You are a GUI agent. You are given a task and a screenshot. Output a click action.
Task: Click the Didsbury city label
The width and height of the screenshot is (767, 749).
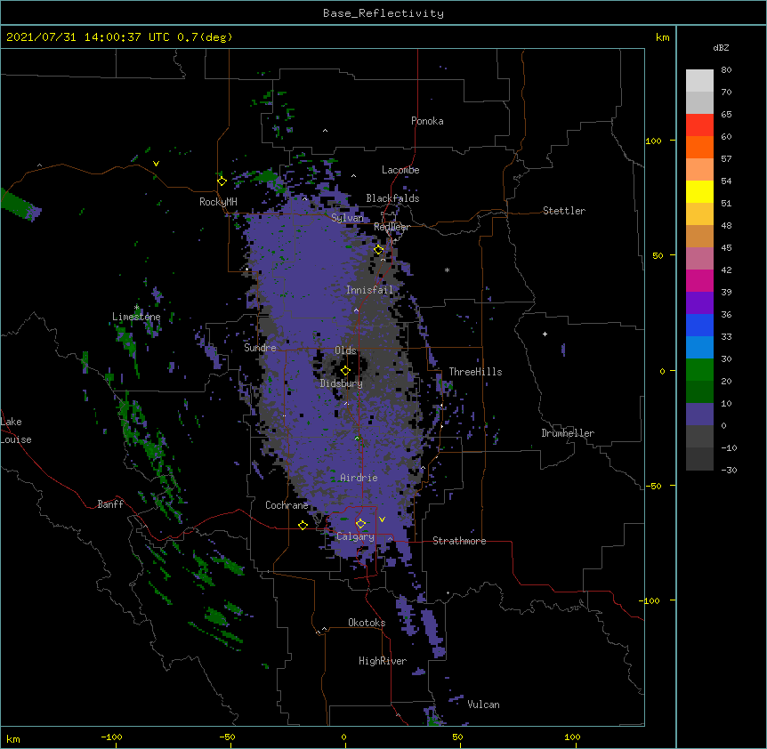pyautogui.click(x=341, y=383)
